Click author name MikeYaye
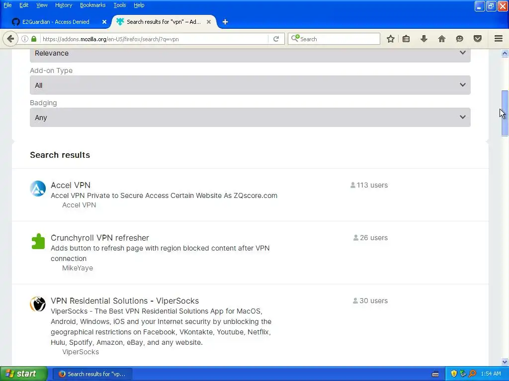Image resolution: width=509 pixels, height=381 pixels. [77, 268]
